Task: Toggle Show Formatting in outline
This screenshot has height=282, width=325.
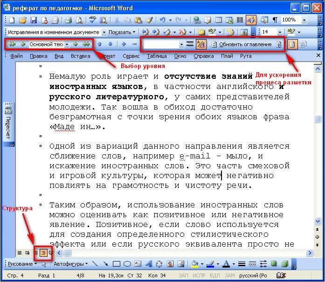Action: [x=201, y=44]
